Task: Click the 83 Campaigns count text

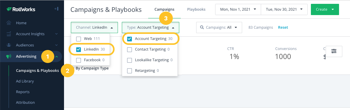Action: point(261,27)
